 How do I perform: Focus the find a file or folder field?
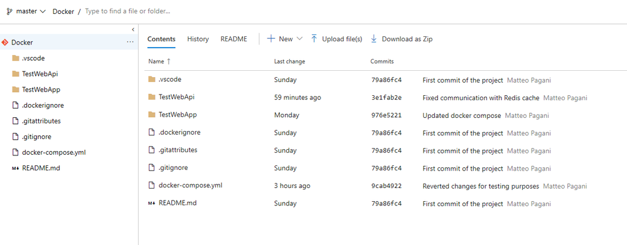click(x=127, y=11)
